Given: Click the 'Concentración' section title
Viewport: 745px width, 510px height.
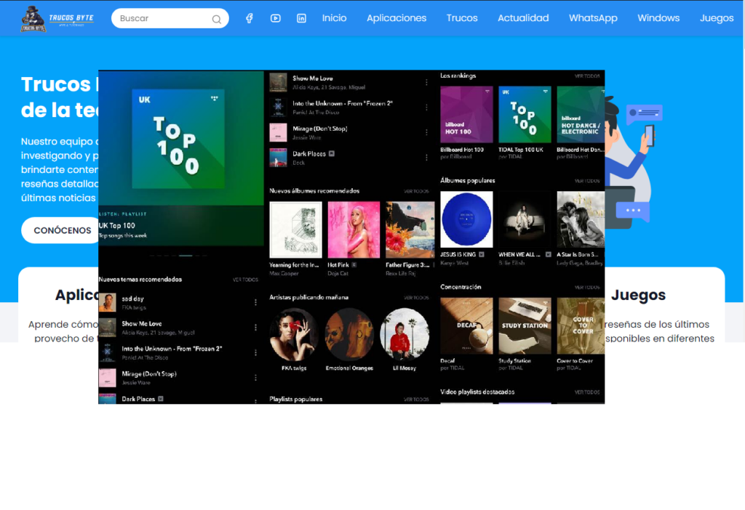Looking at the screenshot, I should [461, 287].
